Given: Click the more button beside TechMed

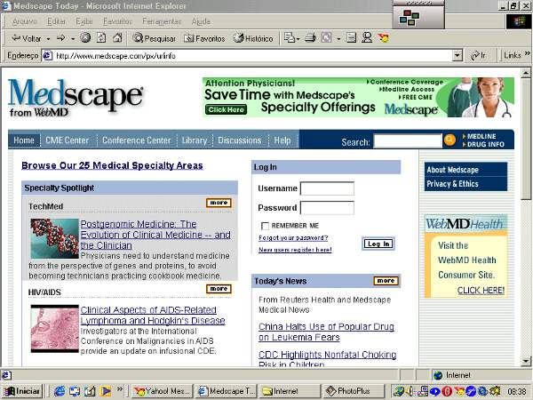Looking at the screenshot, I should (219, 203).
